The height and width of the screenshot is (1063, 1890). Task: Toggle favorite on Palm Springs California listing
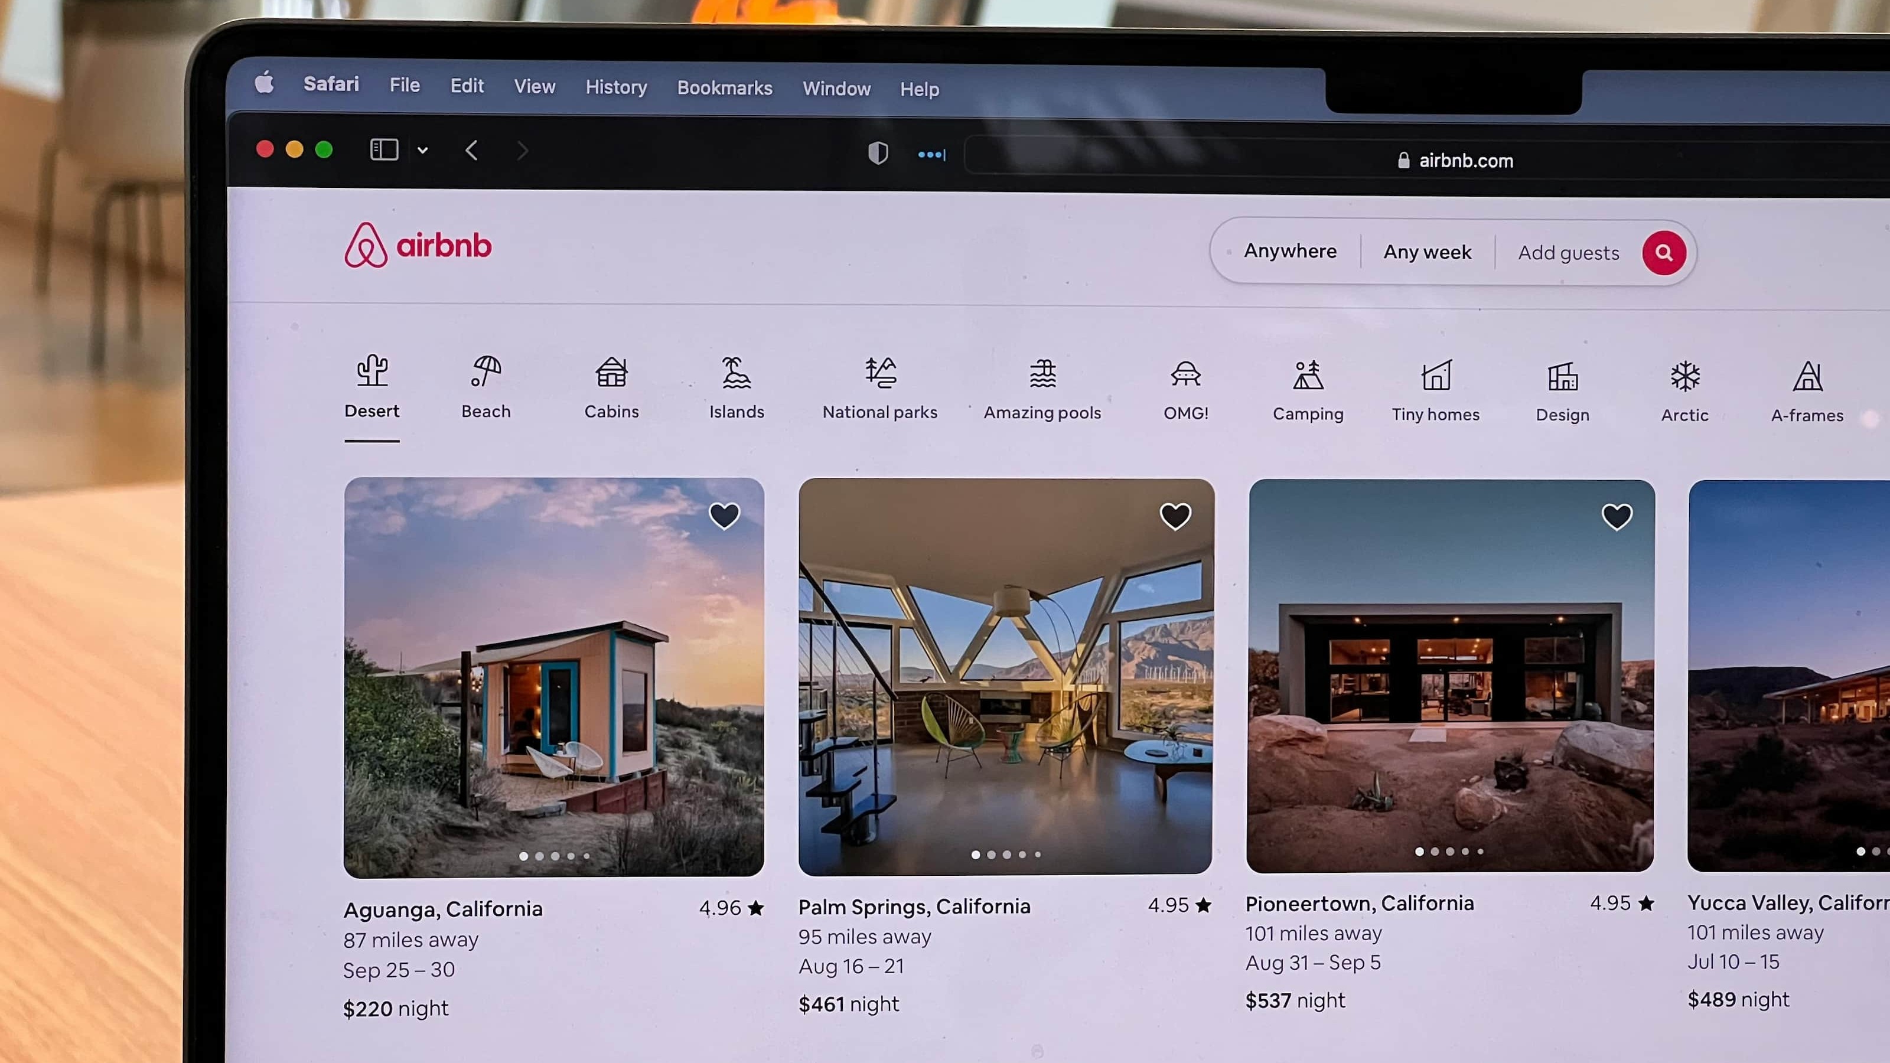pyautogui.click(x=1175, y=516)
